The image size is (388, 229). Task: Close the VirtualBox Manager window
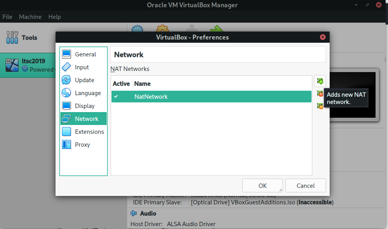tap(379, 5)
